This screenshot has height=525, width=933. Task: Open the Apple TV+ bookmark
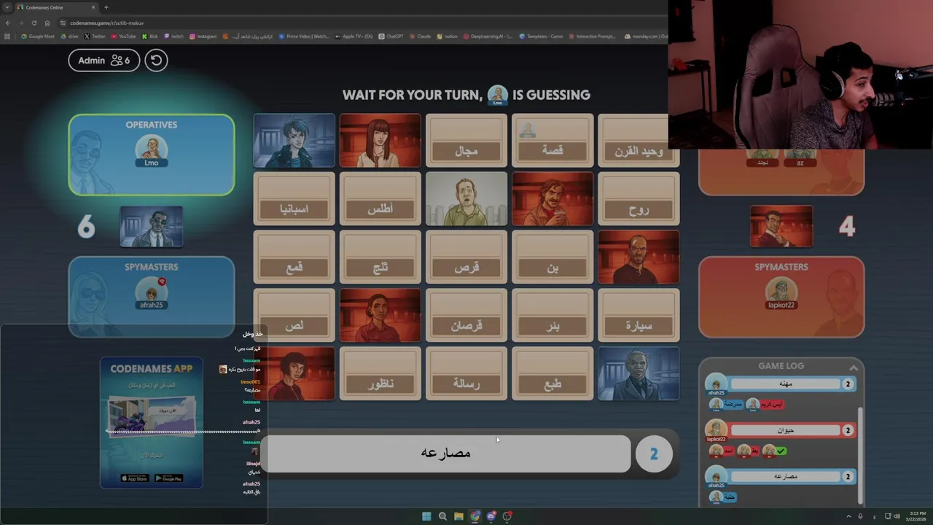click(x=354, y=36)
